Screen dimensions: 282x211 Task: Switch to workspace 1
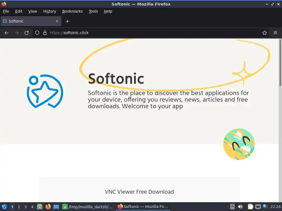click(x=12, y=207)
